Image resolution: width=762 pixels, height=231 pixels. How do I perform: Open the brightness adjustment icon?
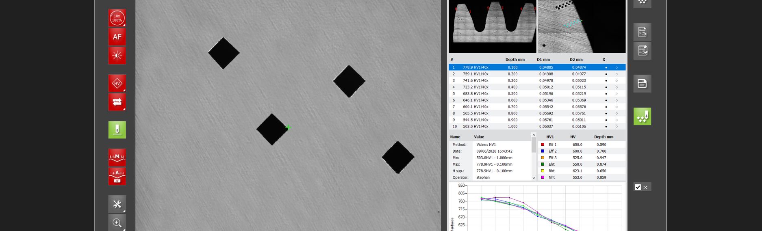click(x=117, y=56)
